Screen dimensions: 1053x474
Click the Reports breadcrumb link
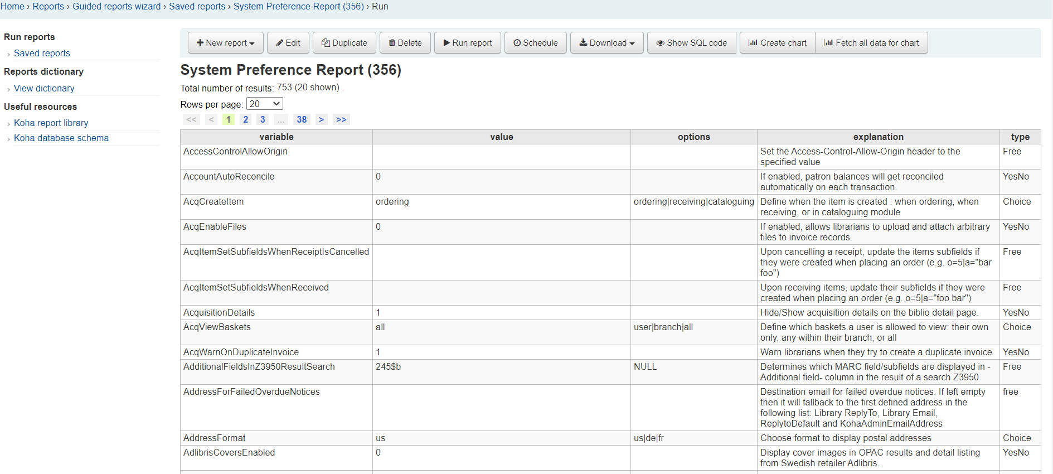tap(48, 7)
